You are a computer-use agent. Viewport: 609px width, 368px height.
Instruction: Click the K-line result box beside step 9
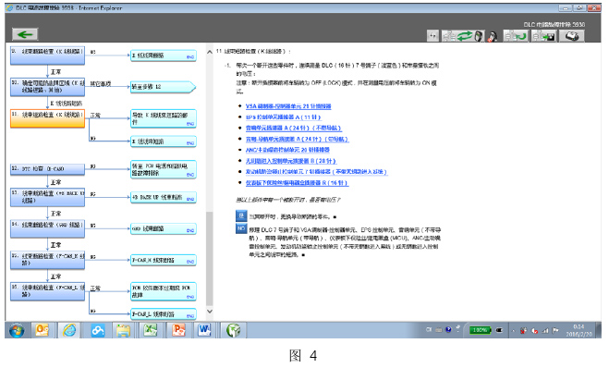[x=164, y=55]
